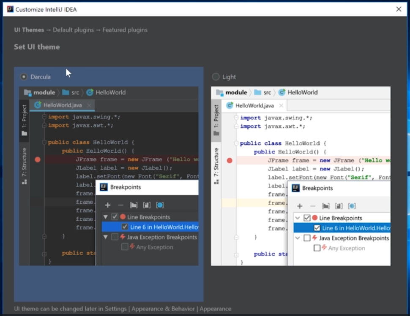The width and height of the screenshot is (410, 316).
Task: Select the Light theme radio button
Action: [216, 77]
